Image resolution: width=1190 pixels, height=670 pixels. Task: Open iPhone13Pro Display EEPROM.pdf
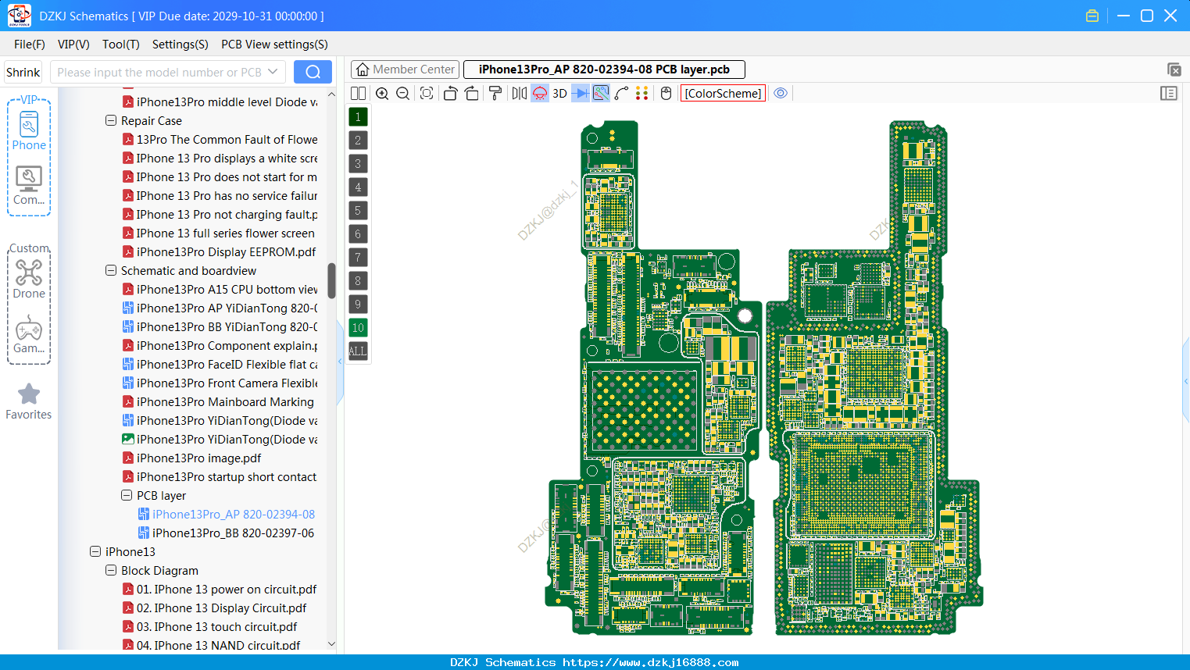click(x=220, y=252)
